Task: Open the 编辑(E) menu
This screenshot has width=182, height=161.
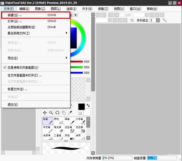Action: (24, 9)
